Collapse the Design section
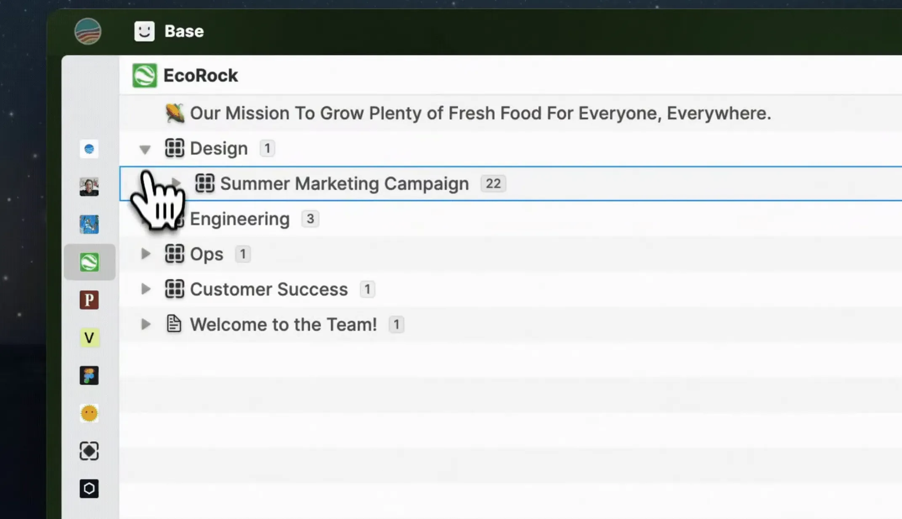The image size is (902, 519). point(145,149)
